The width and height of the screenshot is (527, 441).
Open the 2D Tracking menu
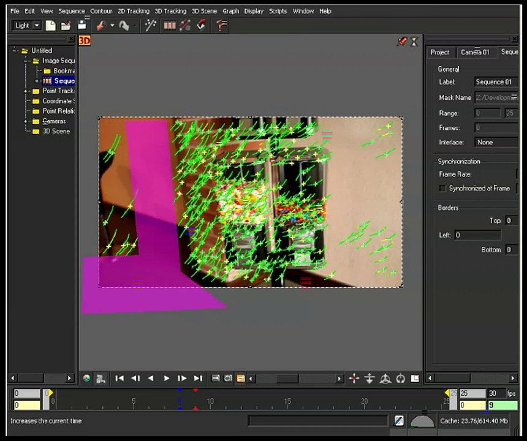pos(134,11)
